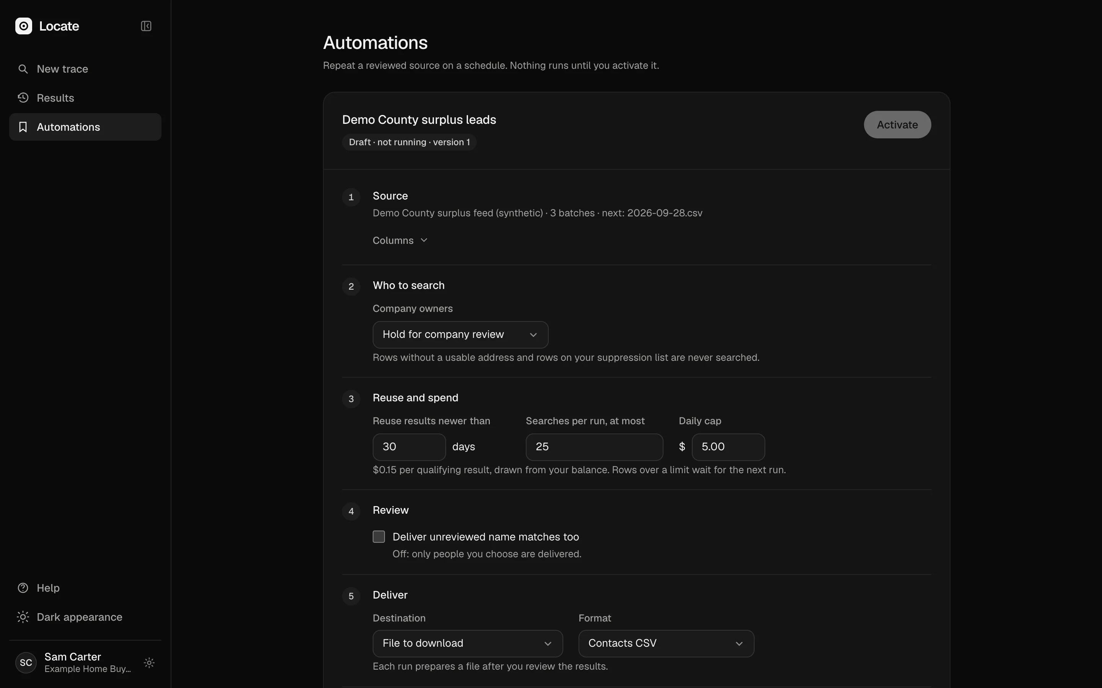Image resolution: width=1102 pixels, height=688 pixels.
Task: Click the Company owners label
Action: pos(412,308)
